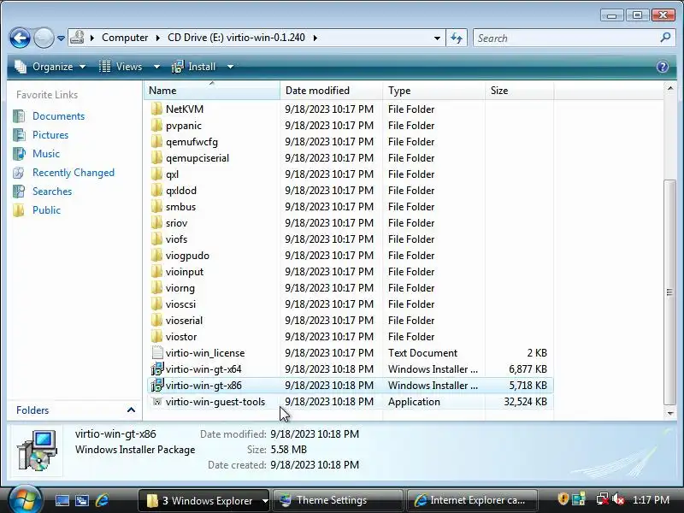Select the qxldod folder icon

click(x=156, y=190)
